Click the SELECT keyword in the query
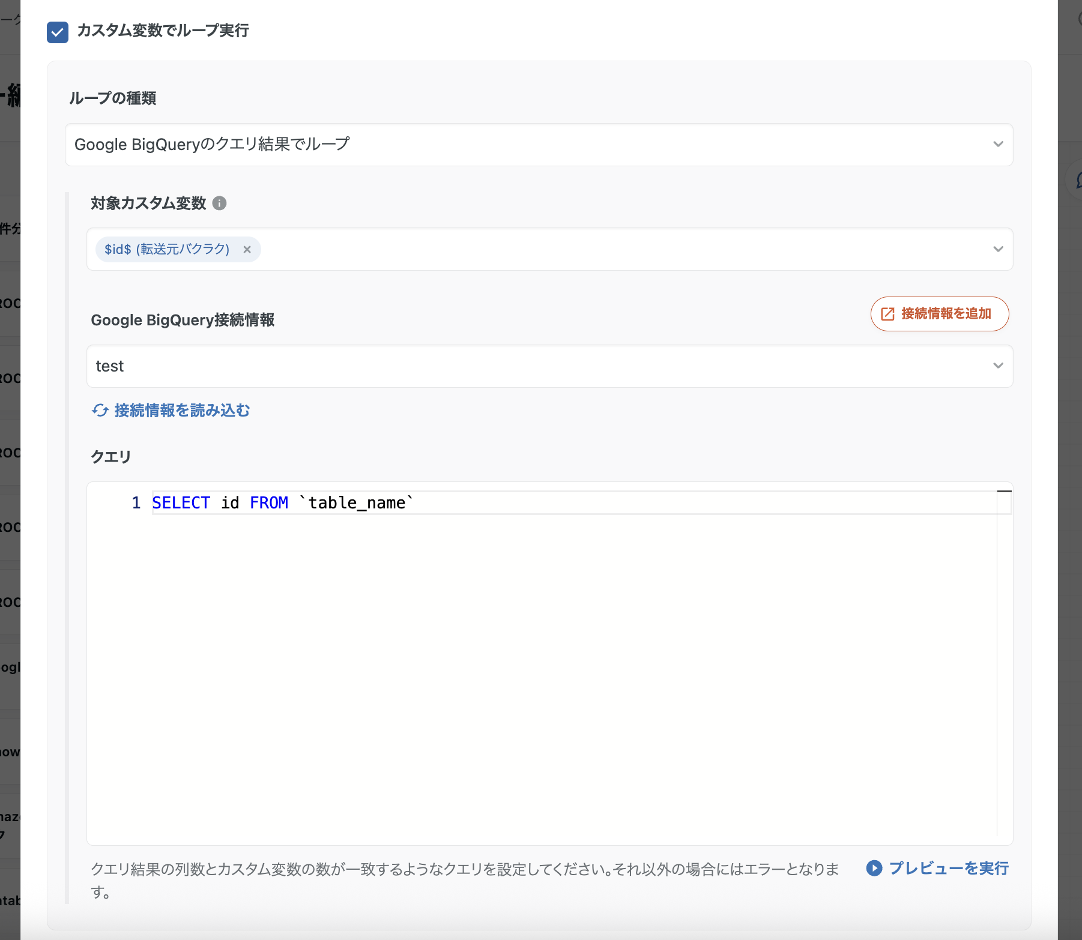Viewport: 1082px width, 940px height. [x=181, y=502]
